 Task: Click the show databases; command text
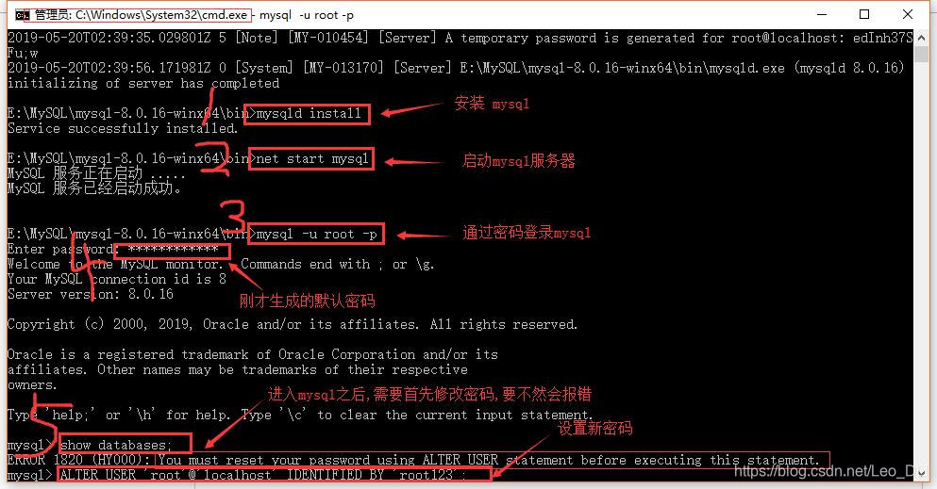[116, 445]
